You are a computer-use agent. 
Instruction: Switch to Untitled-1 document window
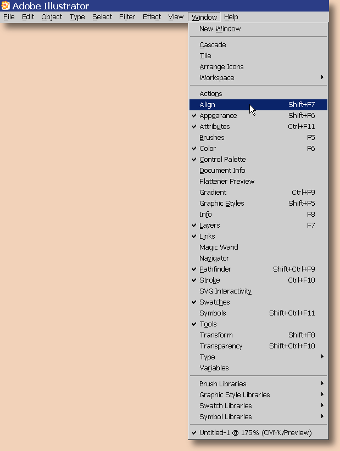255,433
